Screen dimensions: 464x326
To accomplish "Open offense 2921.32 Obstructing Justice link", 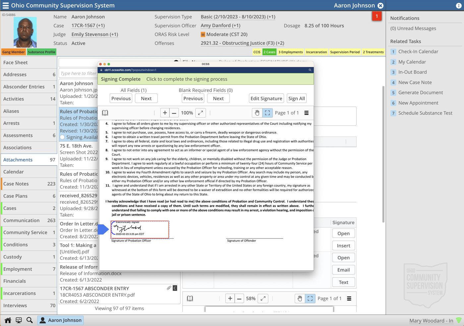I will click(242, 43).
